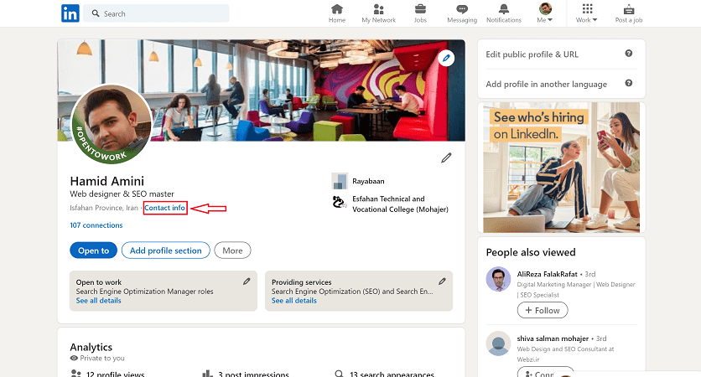Viewport: 701px width, 377px height.
Task: Open Esfahan Technical and Vocational College entry
Action: 400,204
